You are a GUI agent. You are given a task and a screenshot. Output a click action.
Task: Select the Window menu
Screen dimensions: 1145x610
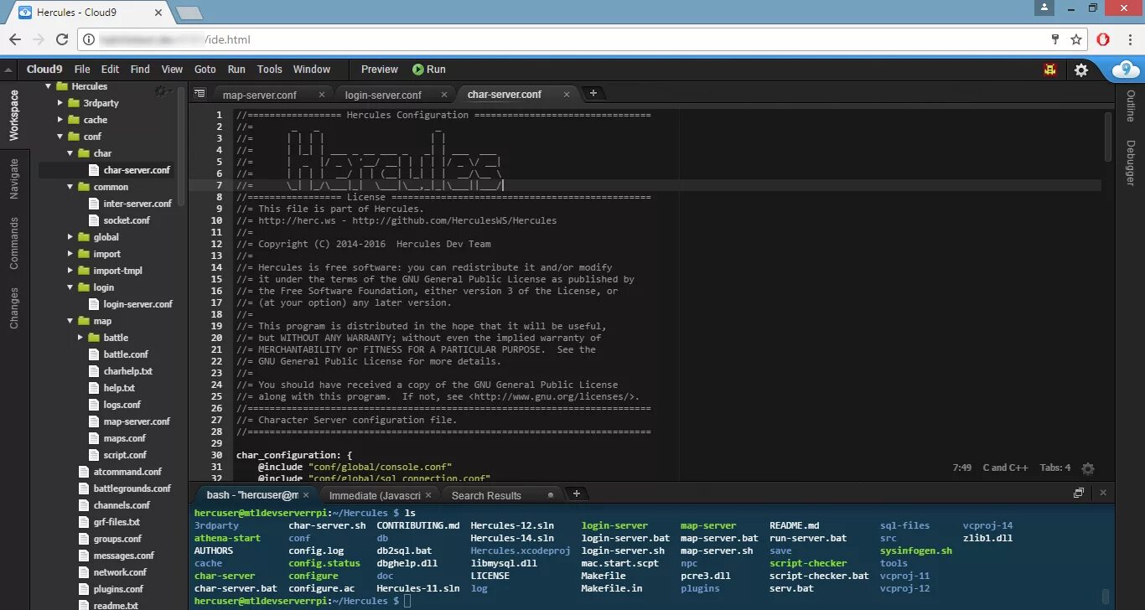312,70
